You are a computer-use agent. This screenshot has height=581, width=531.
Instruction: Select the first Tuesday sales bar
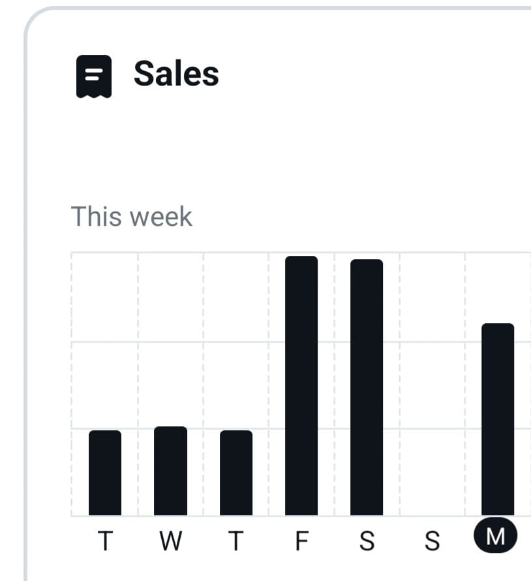coord(105,473)
